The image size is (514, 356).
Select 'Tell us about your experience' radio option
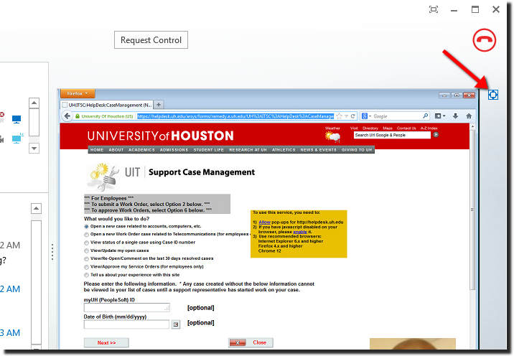pyautogui.click(x=87, y=274)
